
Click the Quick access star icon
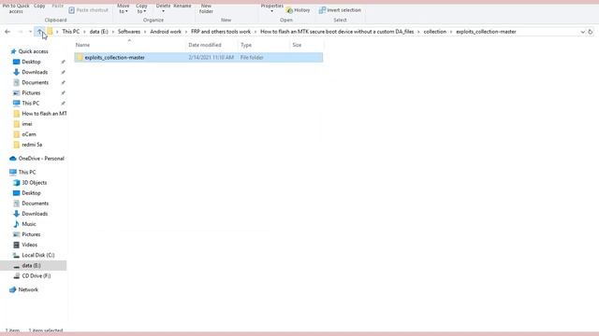(x=13, y=51)
